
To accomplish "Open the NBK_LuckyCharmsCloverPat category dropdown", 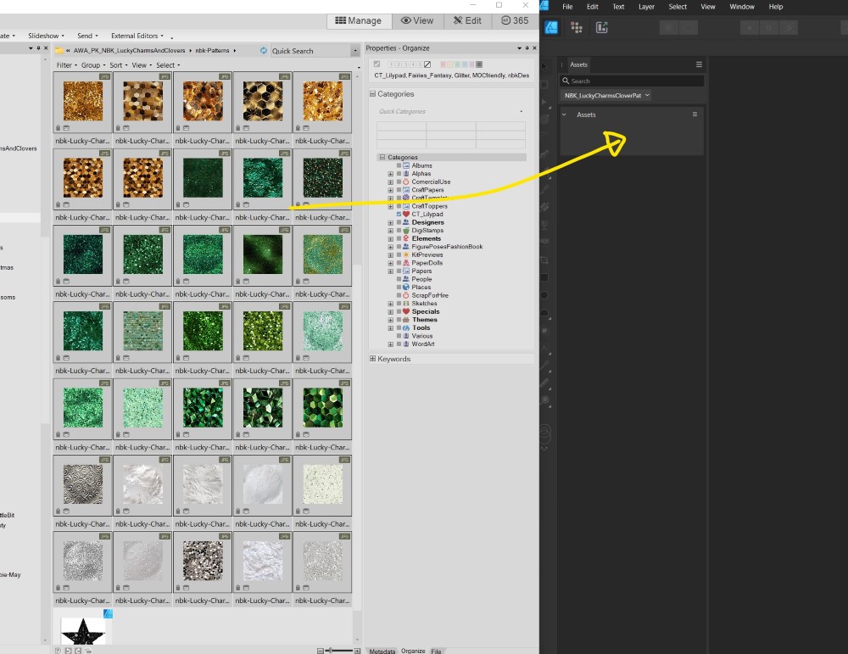I will [x=607, y=95].
